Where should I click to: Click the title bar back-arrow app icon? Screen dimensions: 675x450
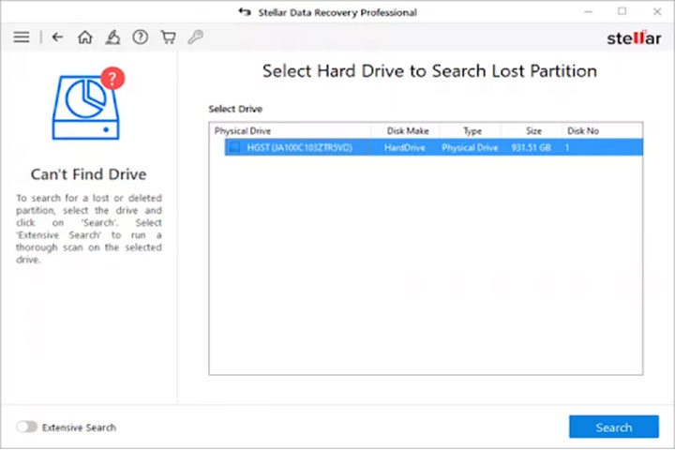coord(245,11)
